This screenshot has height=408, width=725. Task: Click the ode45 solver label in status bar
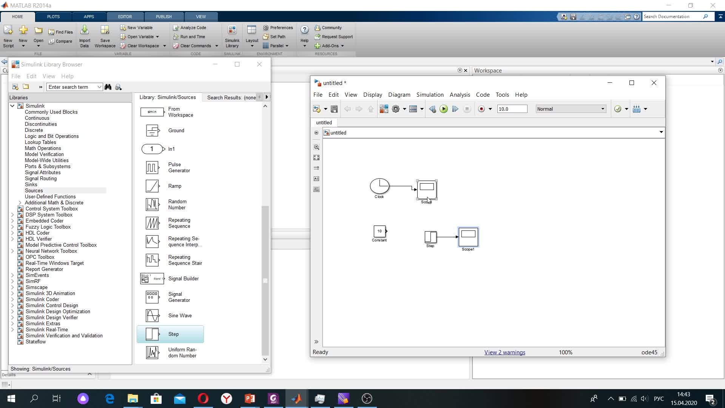pos(649,352)
